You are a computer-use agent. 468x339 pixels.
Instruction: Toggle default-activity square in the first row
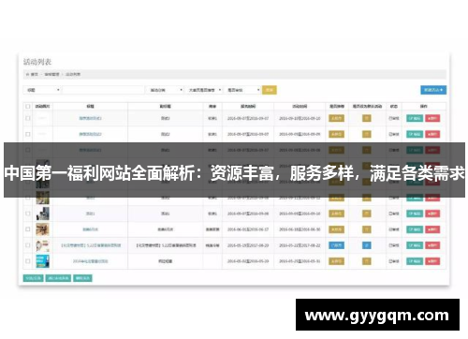point(367,118)
